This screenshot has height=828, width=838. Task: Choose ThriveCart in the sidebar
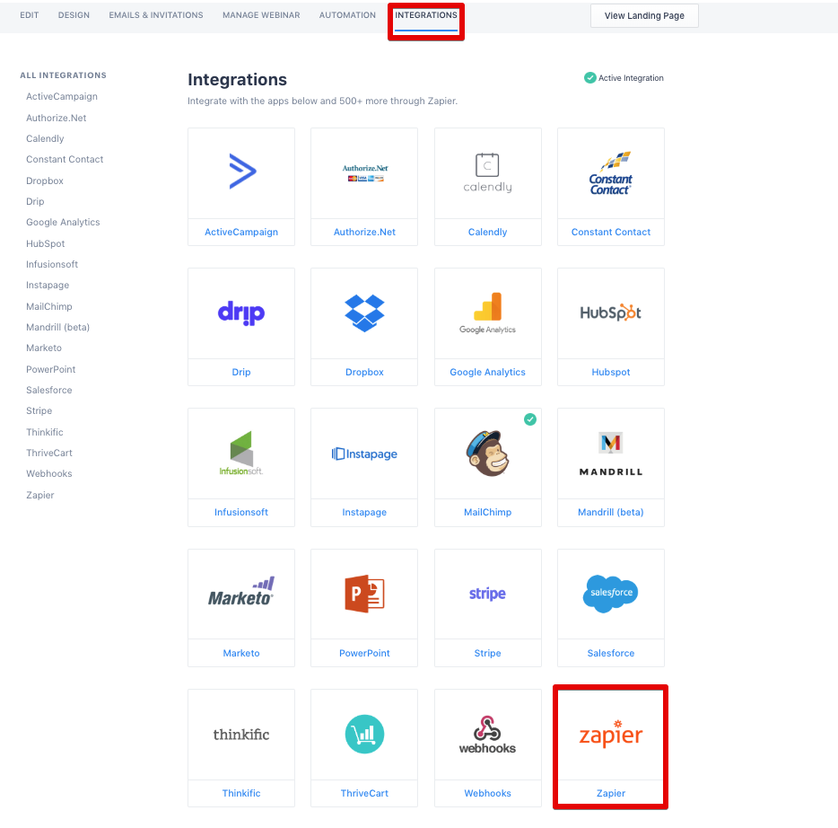(x=49, y=453)
